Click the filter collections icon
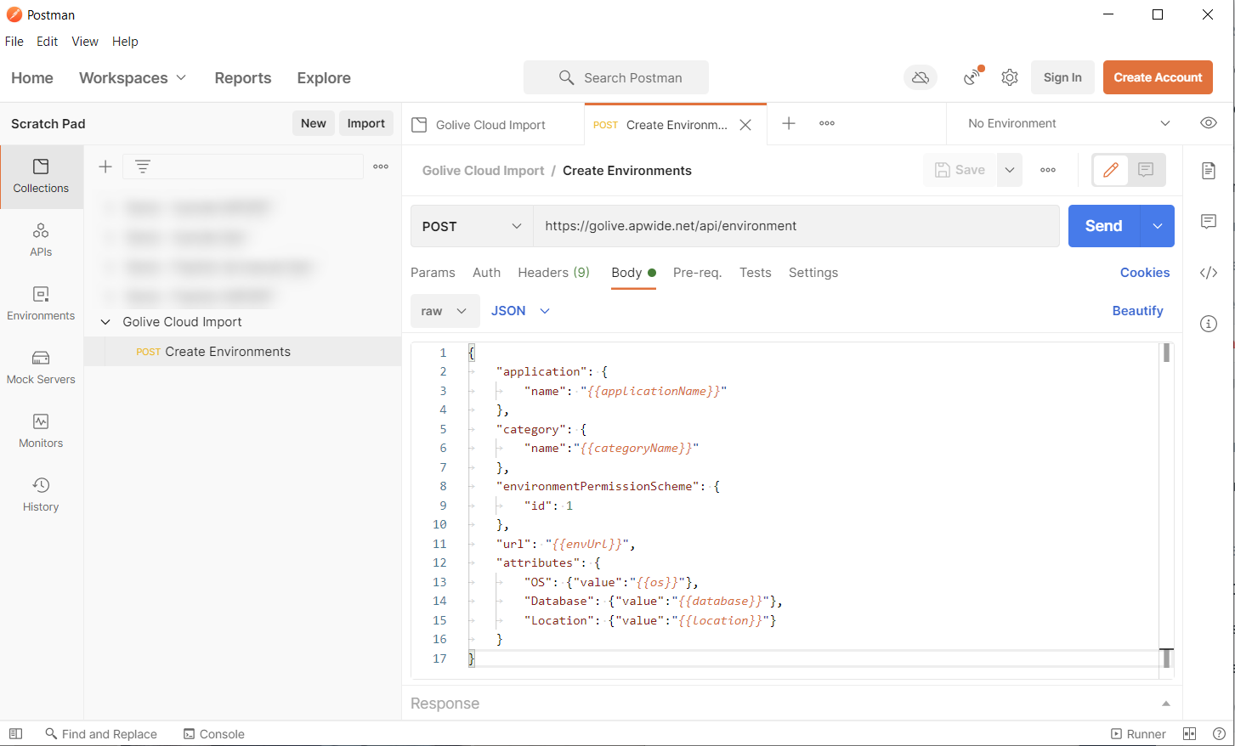The image size is (1235, 746). pyautogui.click(x=143, y=167)
